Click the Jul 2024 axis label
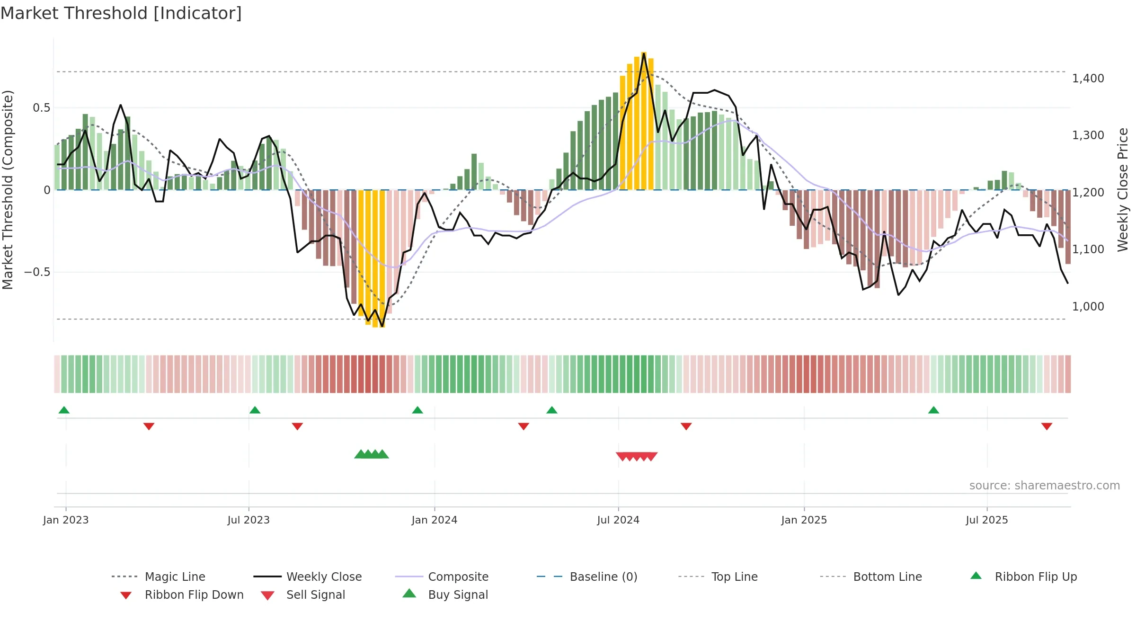The height and width of the screenshot is (639, 1136). click(x=618, y=520)
